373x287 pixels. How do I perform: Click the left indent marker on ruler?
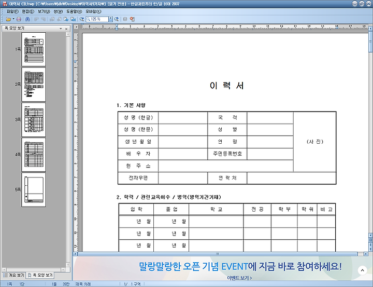[117, 27]
